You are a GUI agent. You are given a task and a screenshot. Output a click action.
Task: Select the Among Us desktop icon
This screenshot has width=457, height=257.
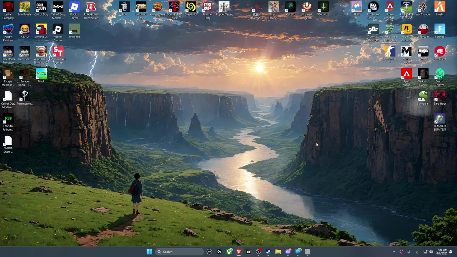[41, 31]
